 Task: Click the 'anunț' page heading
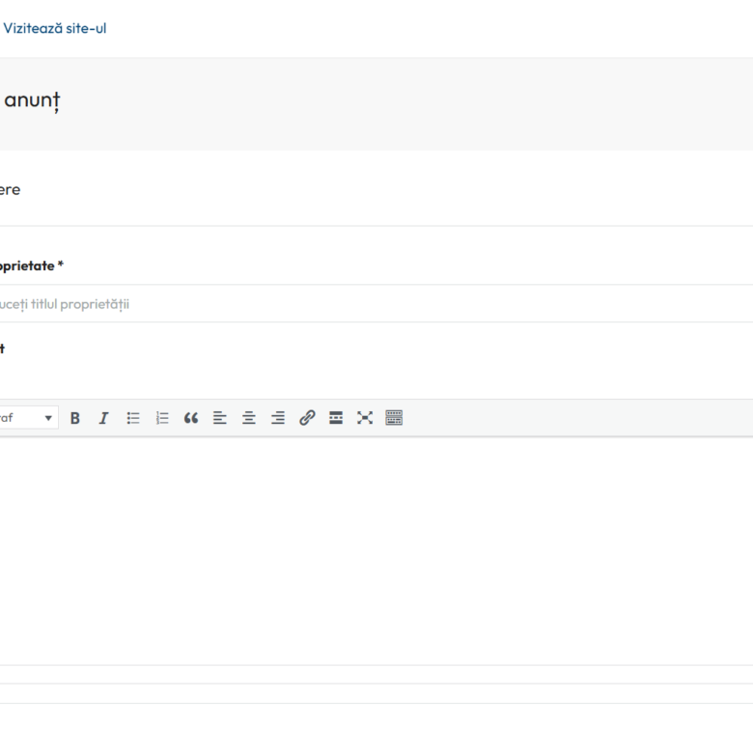click(31, 100)
